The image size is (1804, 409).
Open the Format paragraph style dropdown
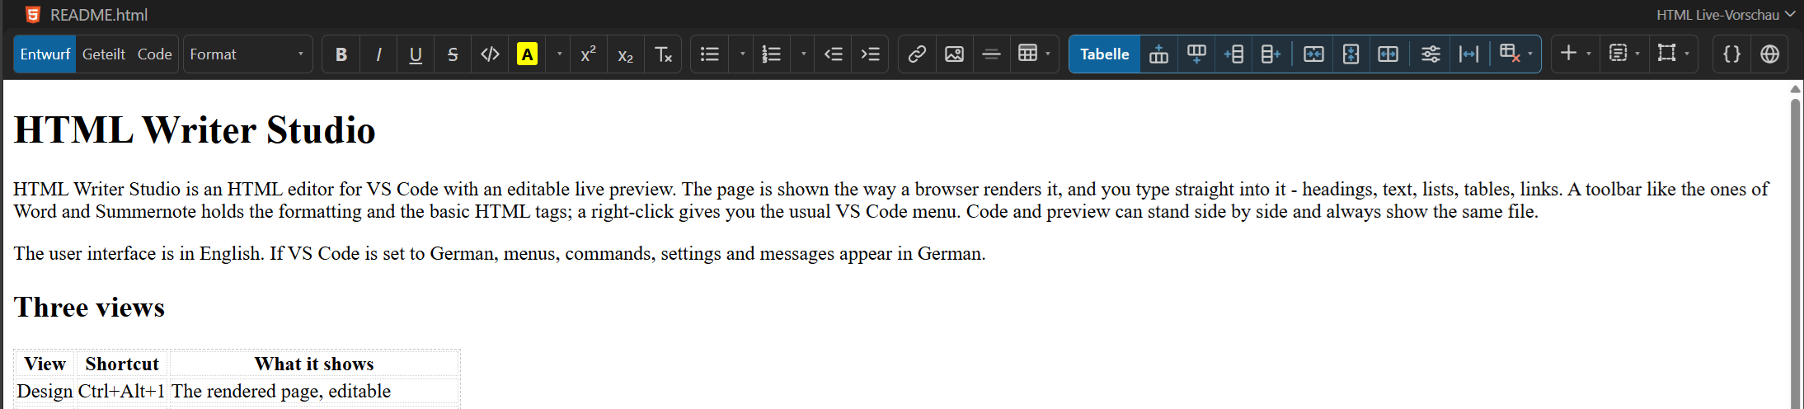(247, 54)
